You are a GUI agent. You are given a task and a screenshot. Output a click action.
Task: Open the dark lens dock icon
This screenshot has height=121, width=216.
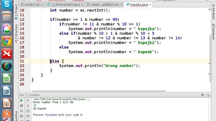coord(6,66)
